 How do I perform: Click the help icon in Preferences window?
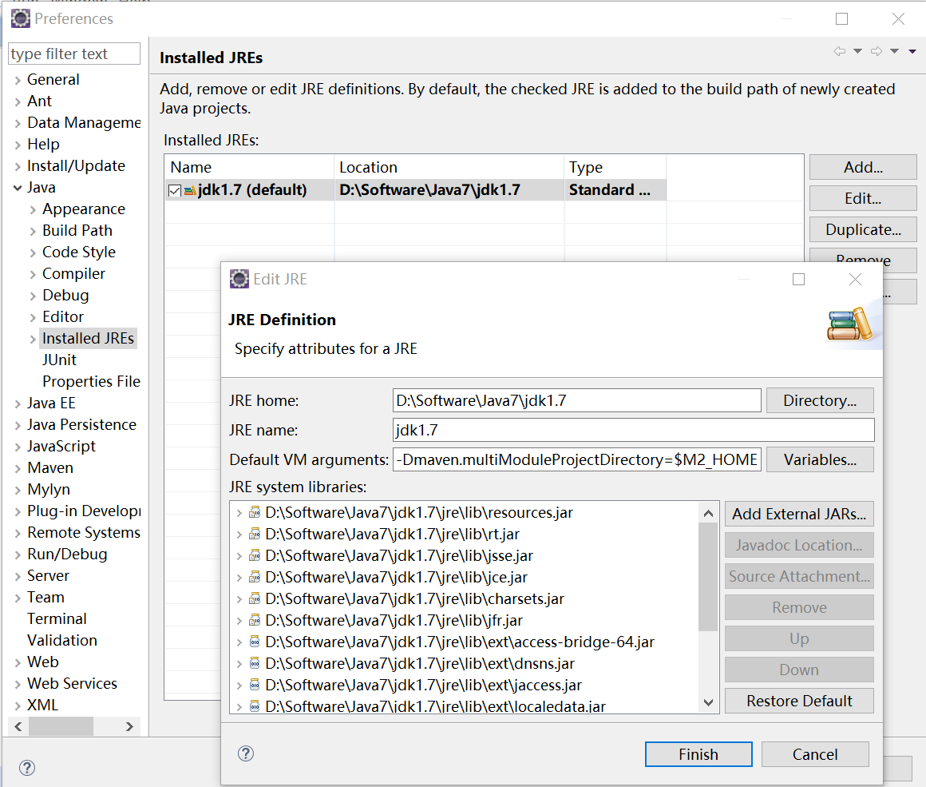coord(27,768)
